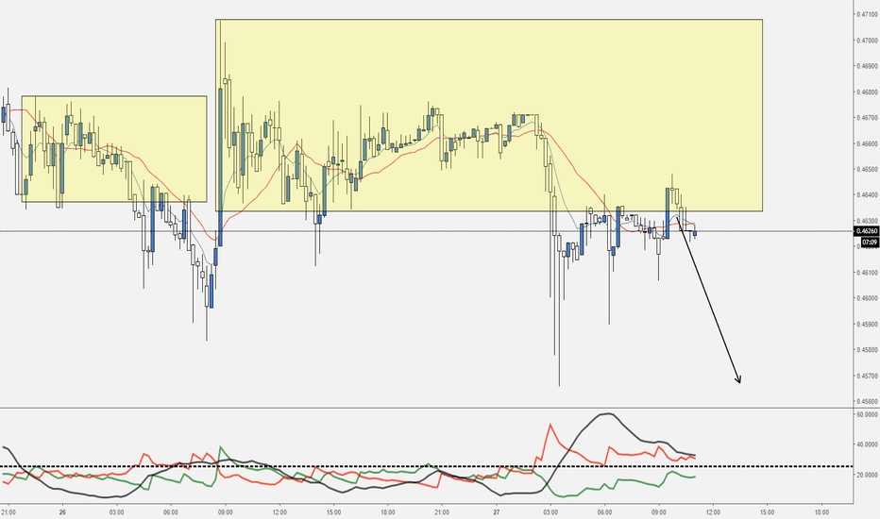
Task: Click the 0.46700 price axis label
Action: [x=867, y=118]
